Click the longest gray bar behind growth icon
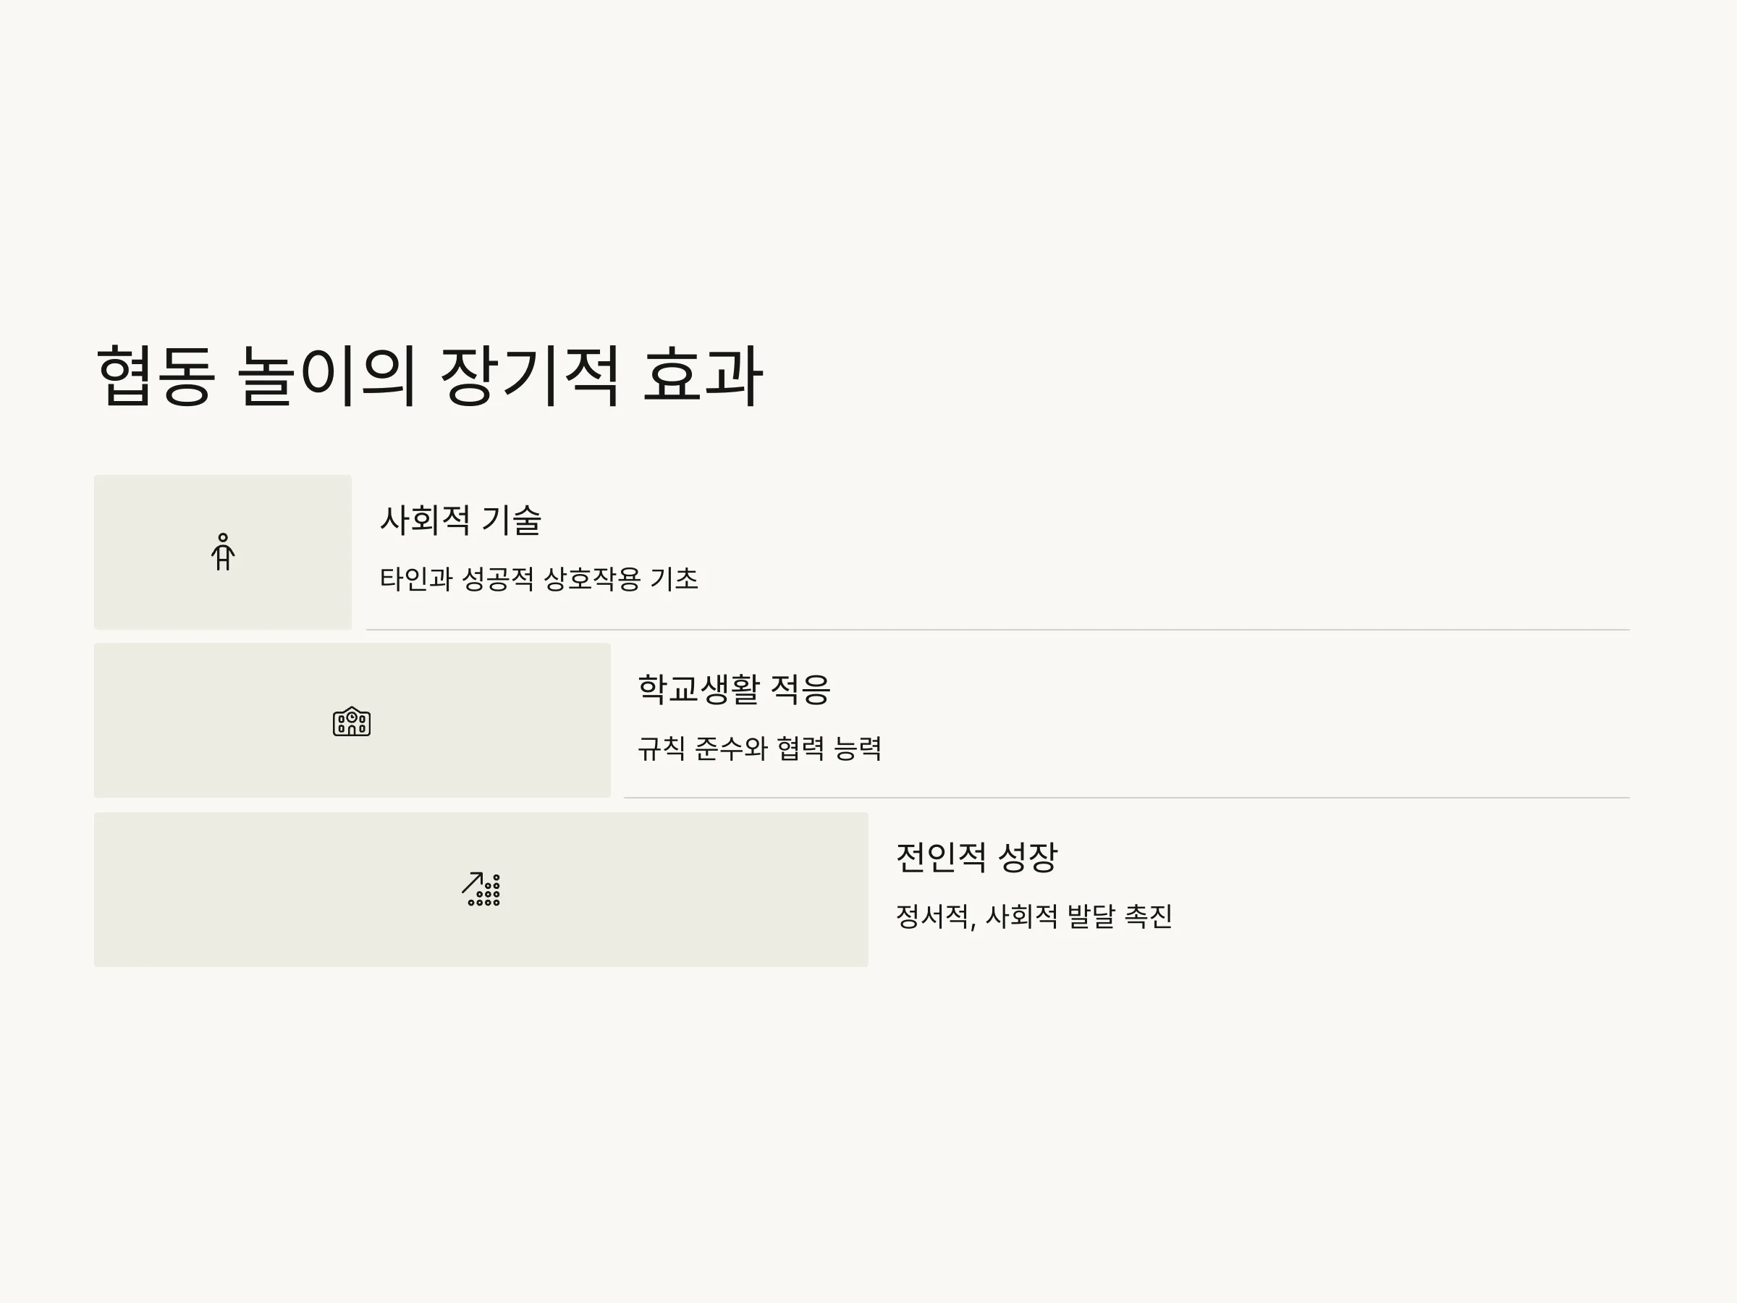 click(x=481, y=889)
